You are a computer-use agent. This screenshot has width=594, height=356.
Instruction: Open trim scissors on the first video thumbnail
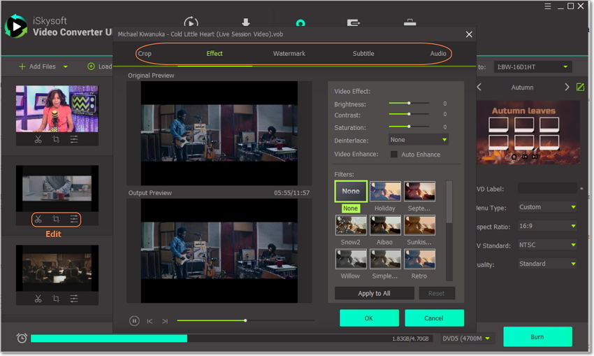pyautogui.click(x=38, y=139)
